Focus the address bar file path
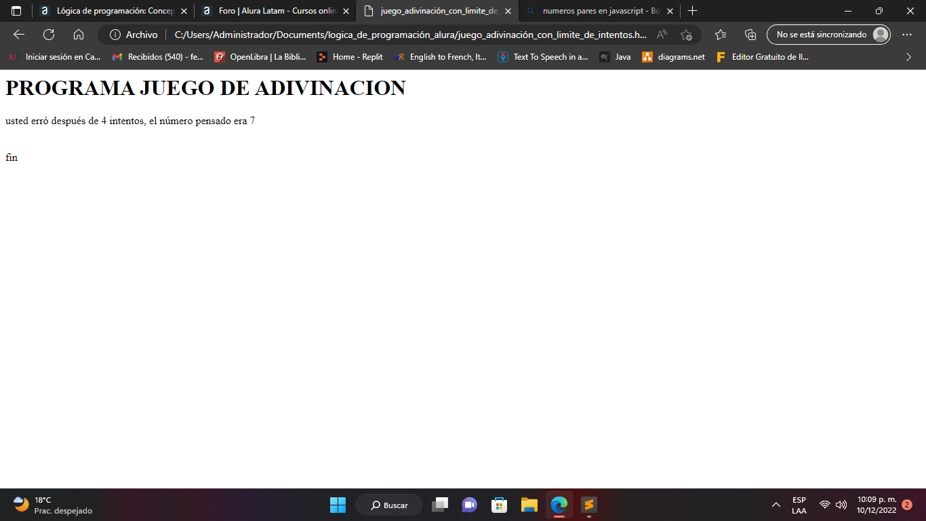Image resolution: width=926 pixels, height=521 pixels. click(411, 35)
